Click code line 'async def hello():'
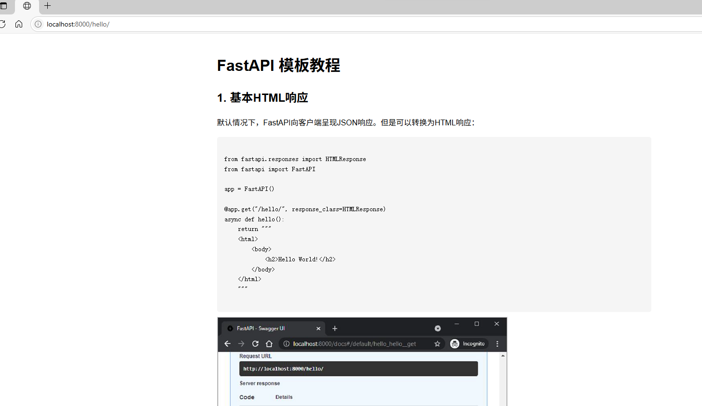Viewport: 702px width, 406px height. (254, 219)
